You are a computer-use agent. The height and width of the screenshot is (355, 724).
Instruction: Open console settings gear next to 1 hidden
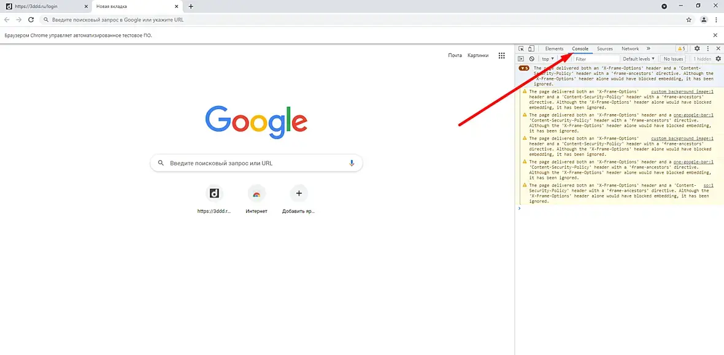tap(718, 59)
